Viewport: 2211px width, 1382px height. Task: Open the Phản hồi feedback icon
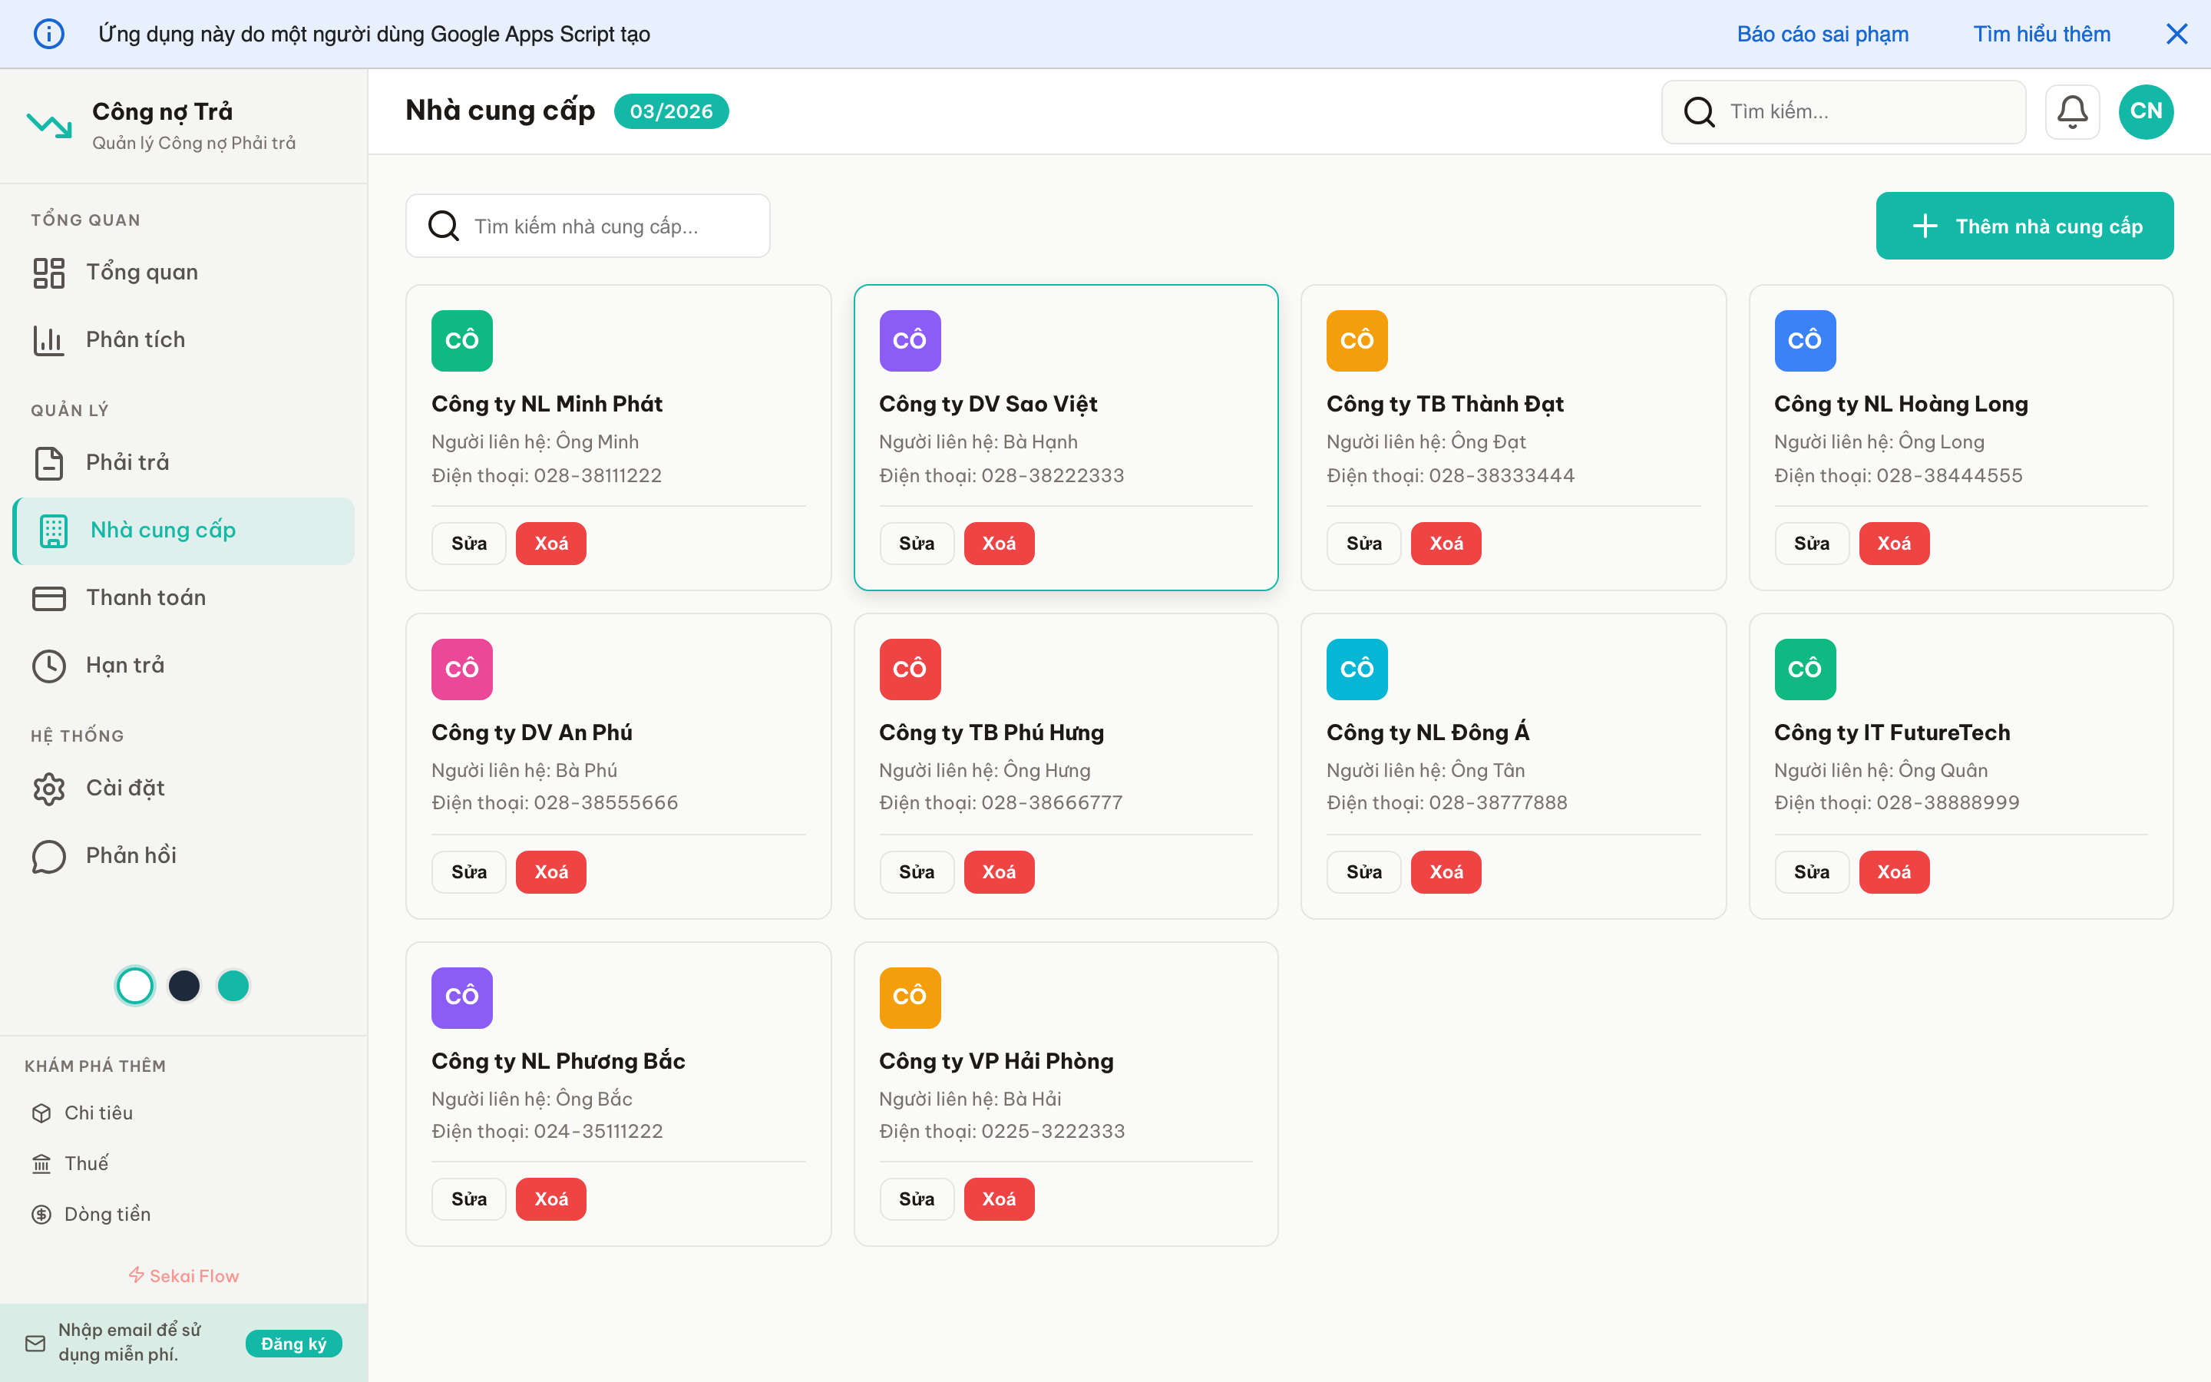coord(48,856)
